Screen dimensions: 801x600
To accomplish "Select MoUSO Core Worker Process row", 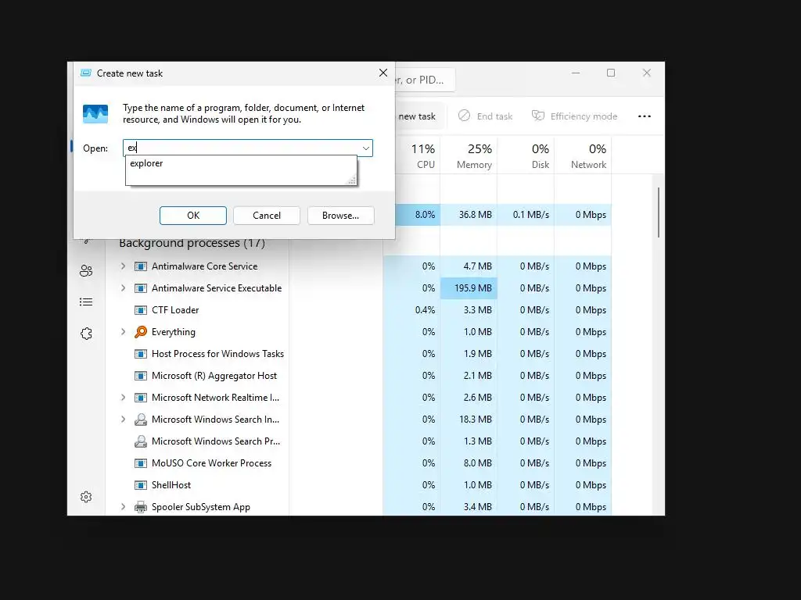I will pyautogui.click(x=211, y=462).
